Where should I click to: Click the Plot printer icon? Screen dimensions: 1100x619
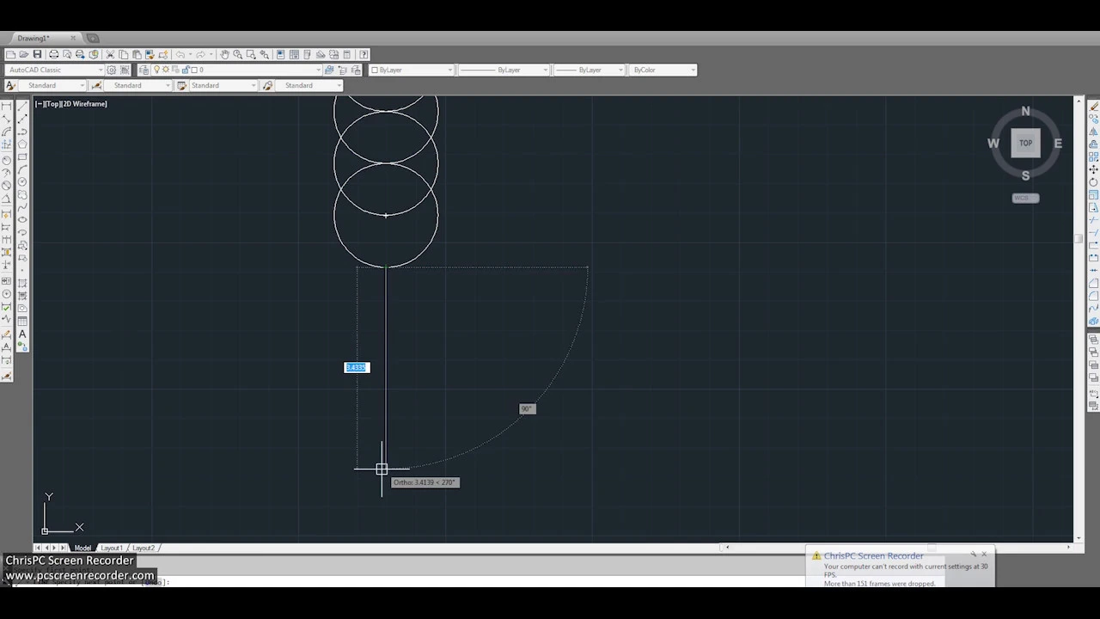point(53,54)
